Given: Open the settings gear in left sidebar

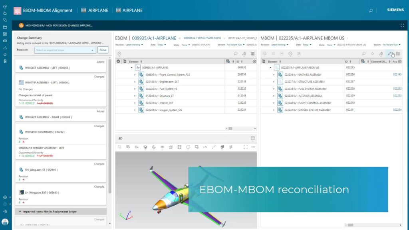Looking at the screenshot, I should click(x=5, y=197).
